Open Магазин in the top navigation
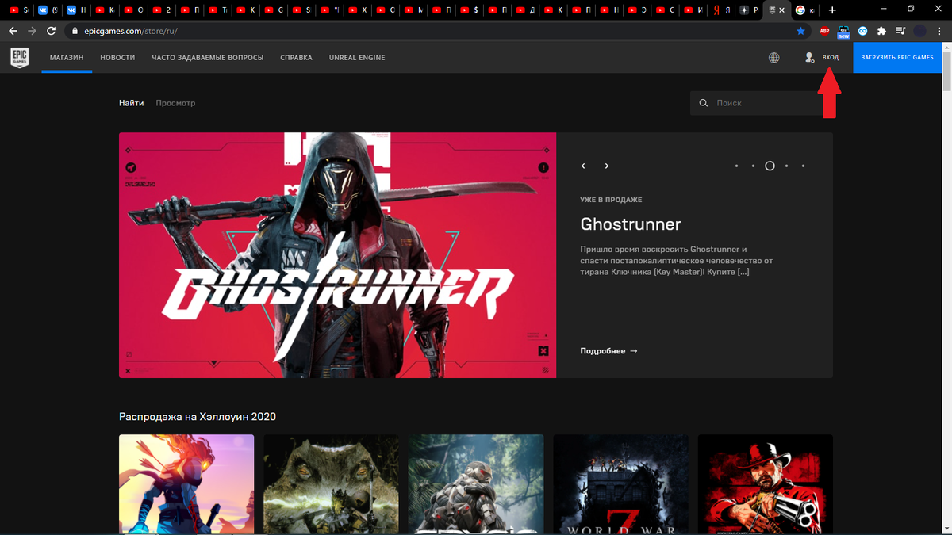Screen dimensions: 952x535 pyautogui.click(x=67, y=58)
